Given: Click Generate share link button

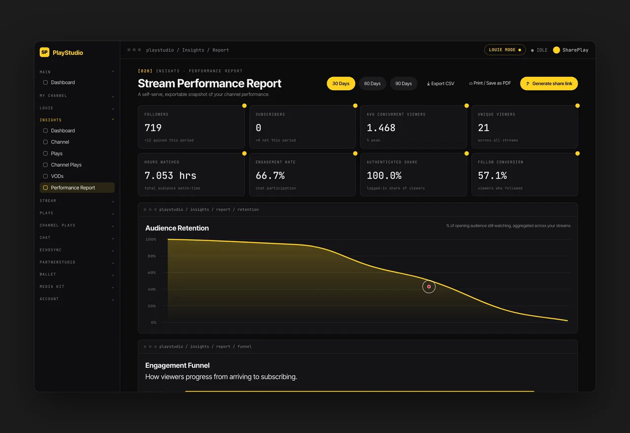Looking at the screenshot, I should [549, 84].
